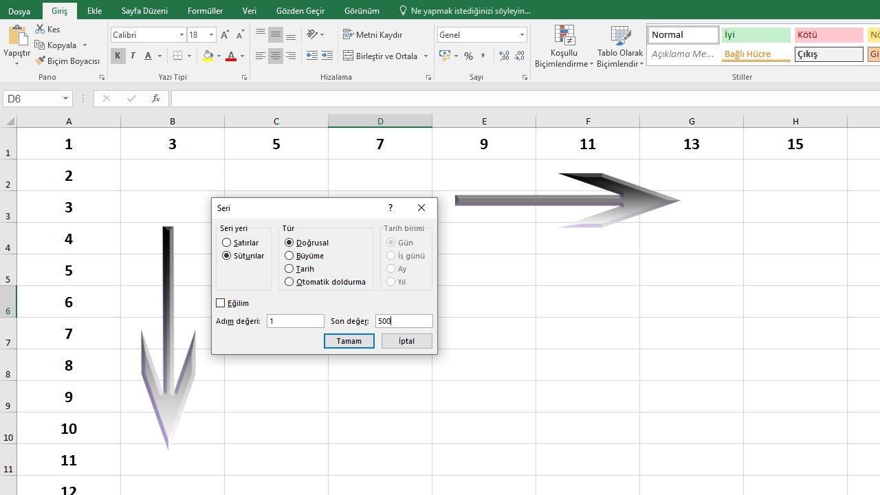The width and height of the screenshot is (880, 495).
Task: Open Yazı Tipi dialog launcher
Action: [244, 78]
